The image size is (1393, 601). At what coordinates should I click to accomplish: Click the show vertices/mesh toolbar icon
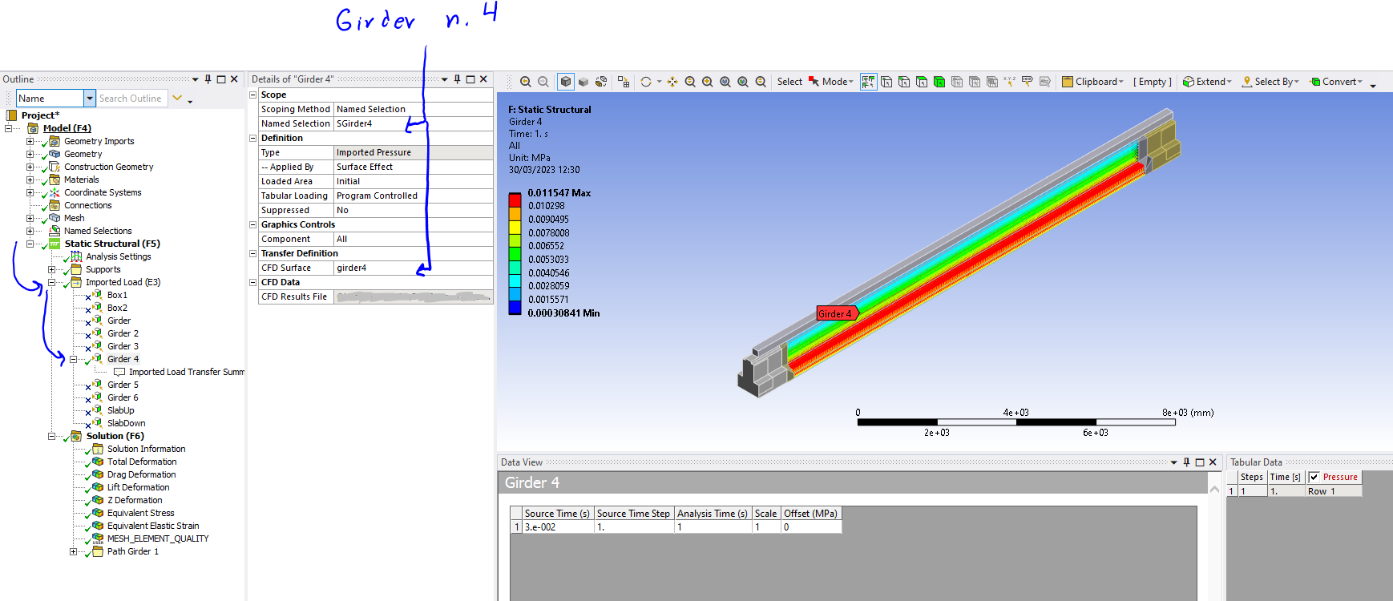pos(624,82)
